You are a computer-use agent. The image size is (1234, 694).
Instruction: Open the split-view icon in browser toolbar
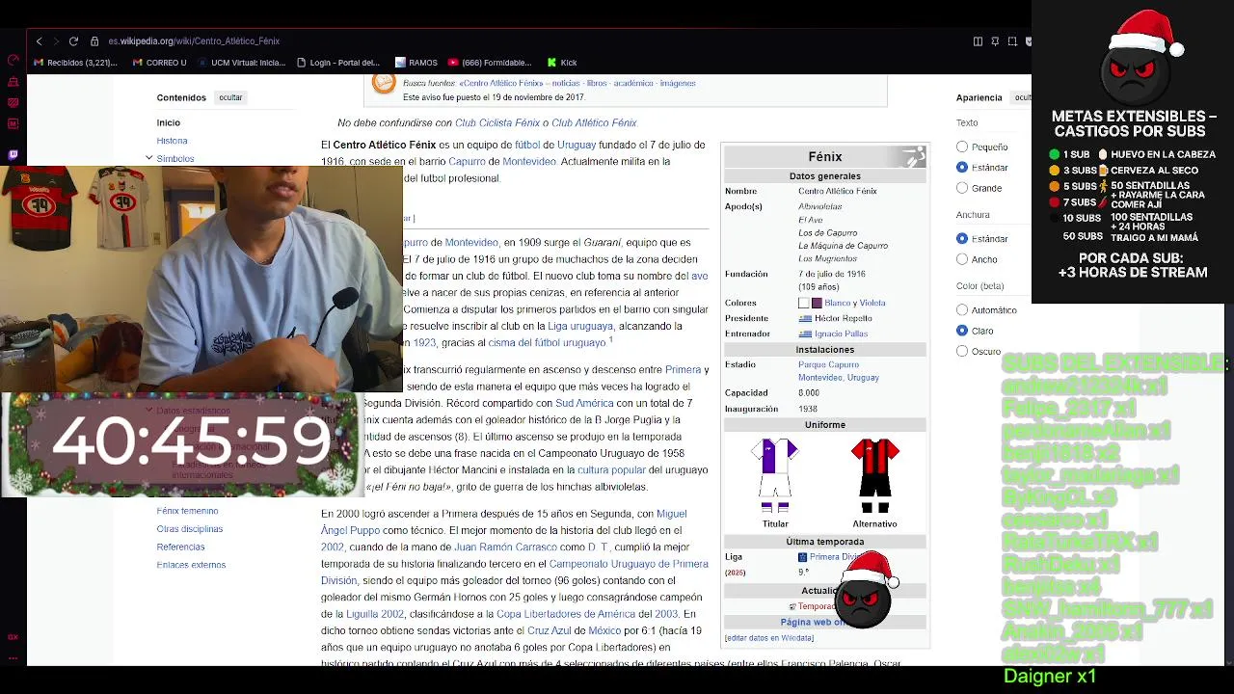coord(978,41)
